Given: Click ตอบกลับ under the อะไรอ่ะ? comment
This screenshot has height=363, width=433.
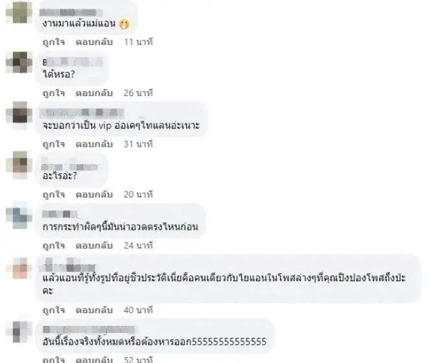Looking at the screenshot, I should point(94,195).
